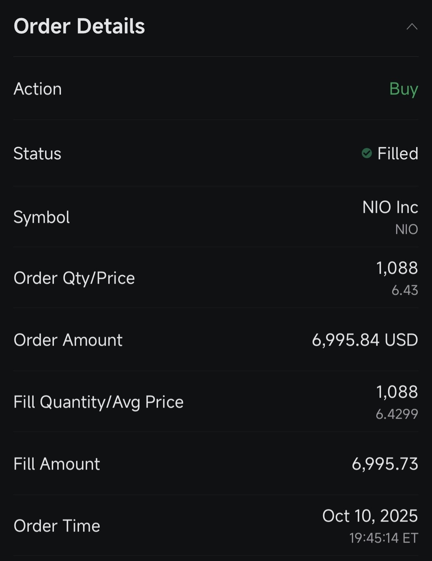432x561 pixels.
Task: Tap the 19:45:14 ET timestamp
Action: pos(384,538)
